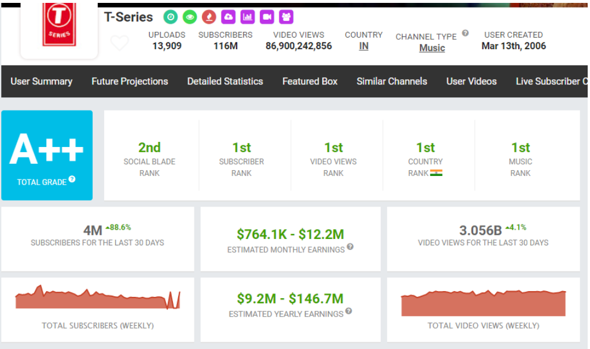The height and width of the screenshot is (349, 590).
Task: Open help for Estimated Monthly Earnings
Action: pos(350,247)
